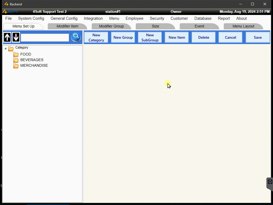This screenshot has height=205, width=273.
Task: Click the 4Soft logo in header bar
Action: tap(10, 11)
